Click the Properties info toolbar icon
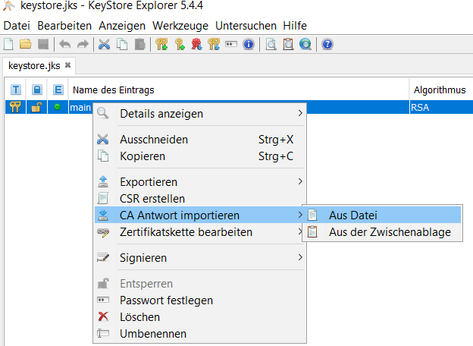473x346 pixels. pyautogui.click(x=249, y=44)
